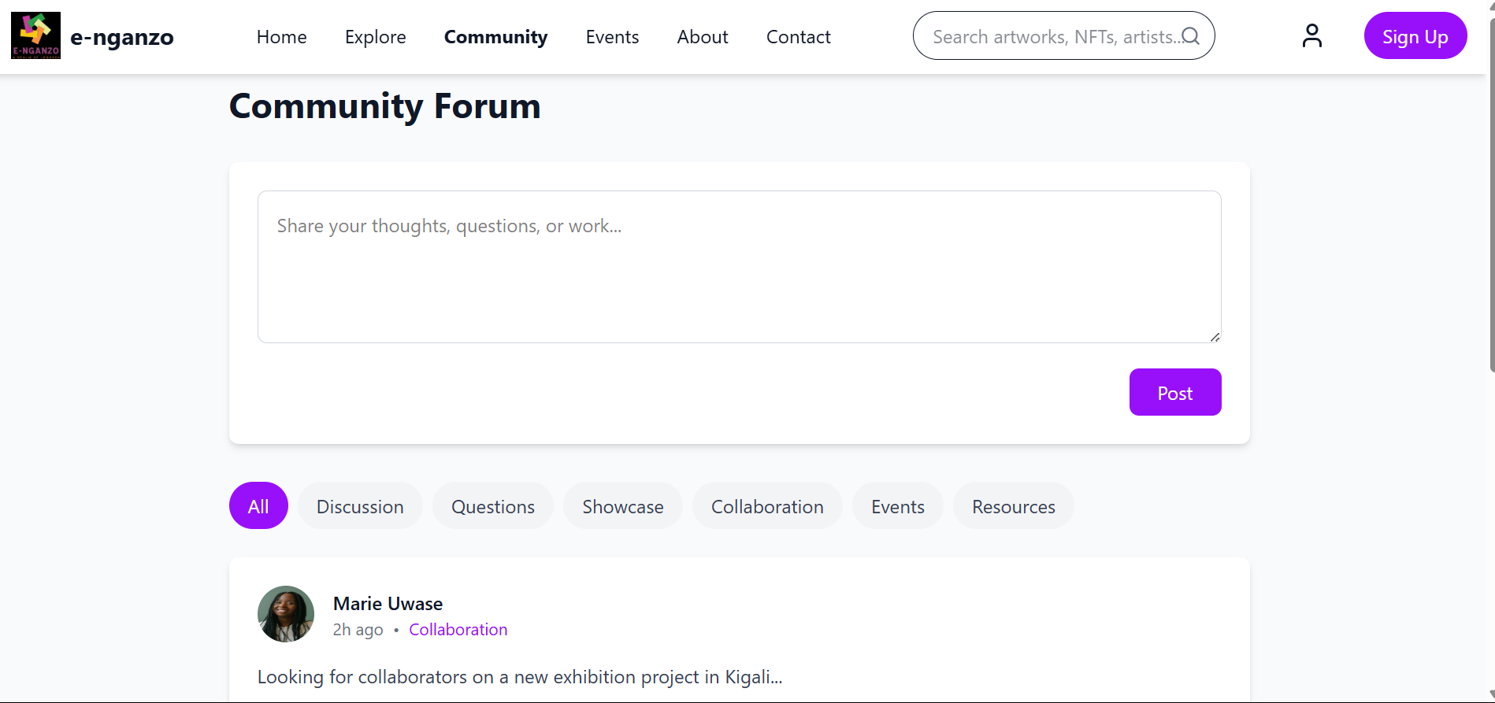Show the Showcase category posts
Image resolution: width=1495 pixels, height=703 pixels.
(622, 505)
